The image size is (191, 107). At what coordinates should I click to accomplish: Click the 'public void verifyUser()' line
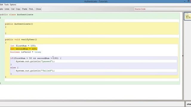(21, 40)
